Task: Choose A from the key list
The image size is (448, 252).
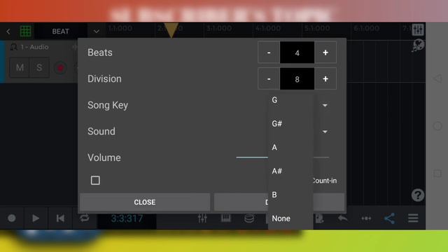Action: [290, 148]
